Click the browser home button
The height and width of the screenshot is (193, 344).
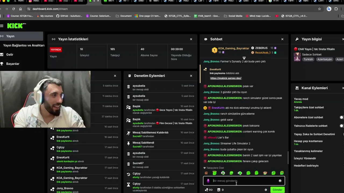pyautogui.click(x=20, y=9)
